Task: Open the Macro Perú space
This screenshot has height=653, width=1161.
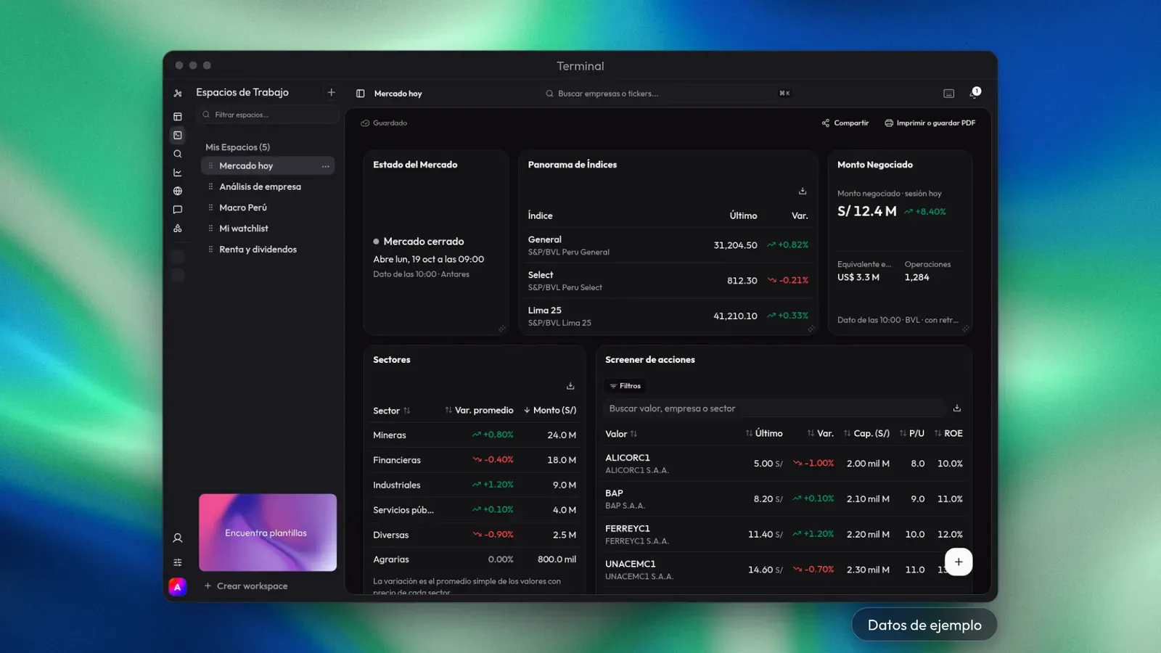Action: pyautogui.click(x=267, y=208)
